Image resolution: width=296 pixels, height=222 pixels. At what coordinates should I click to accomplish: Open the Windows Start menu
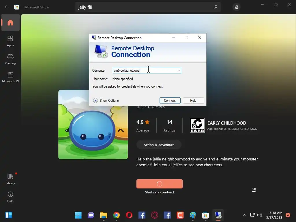(78, 215)
